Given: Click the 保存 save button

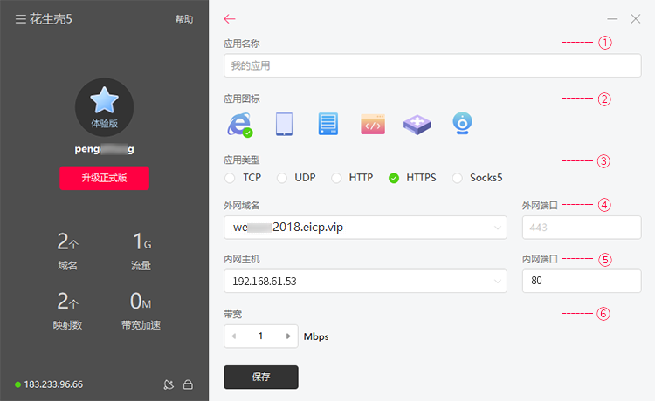Looking at the screenshot, I should pos(261,377).
